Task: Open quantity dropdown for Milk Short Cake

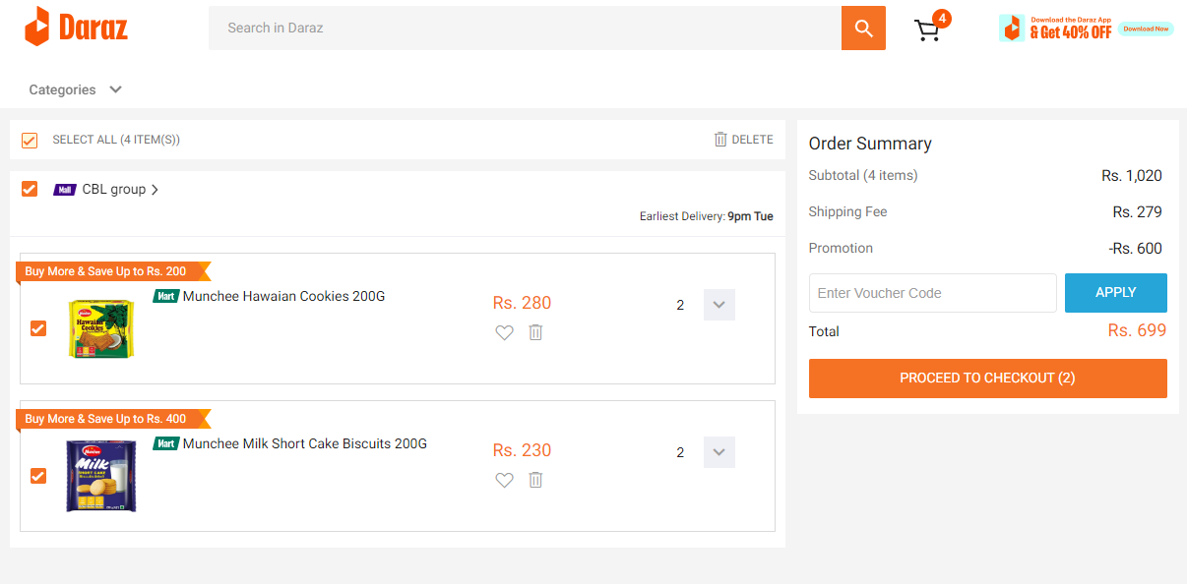Action: (718, 452)
